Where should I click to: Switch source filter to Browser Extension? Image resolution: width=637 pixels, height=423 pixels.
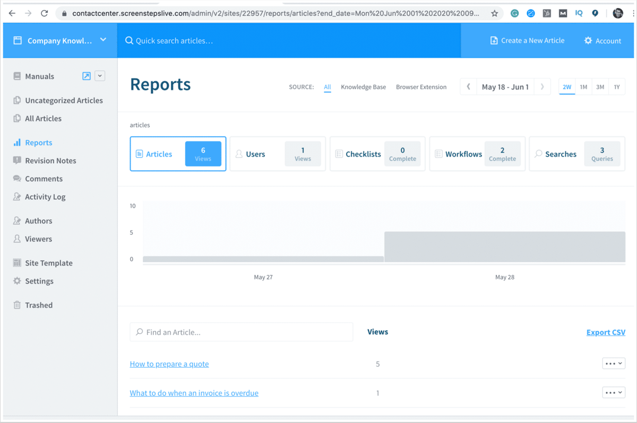pyautogui.click(x=421, y=87)
